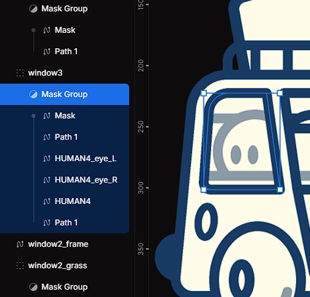Image resolution: width=310 pixels, height=297 pixels.
Task: Click the path icon beside HUMAN4_eye_L
Action: click(47, 159)
